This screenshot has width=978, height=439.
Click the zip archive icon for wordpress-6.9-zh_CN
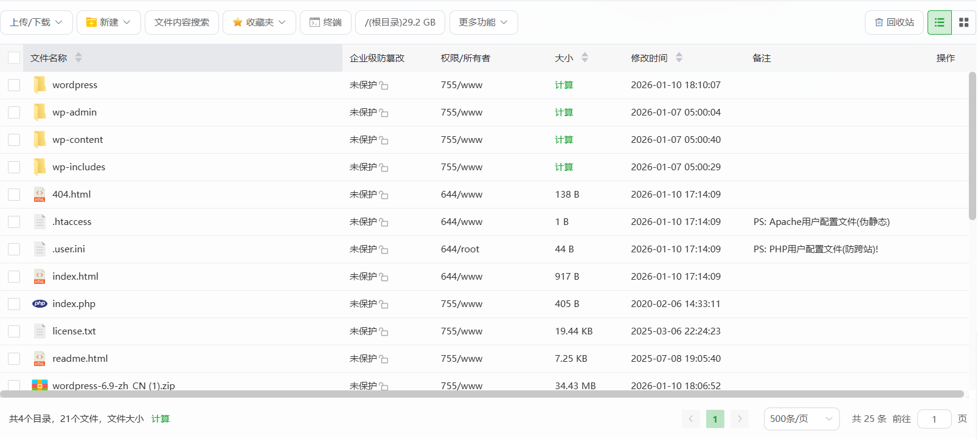[40, 385]
